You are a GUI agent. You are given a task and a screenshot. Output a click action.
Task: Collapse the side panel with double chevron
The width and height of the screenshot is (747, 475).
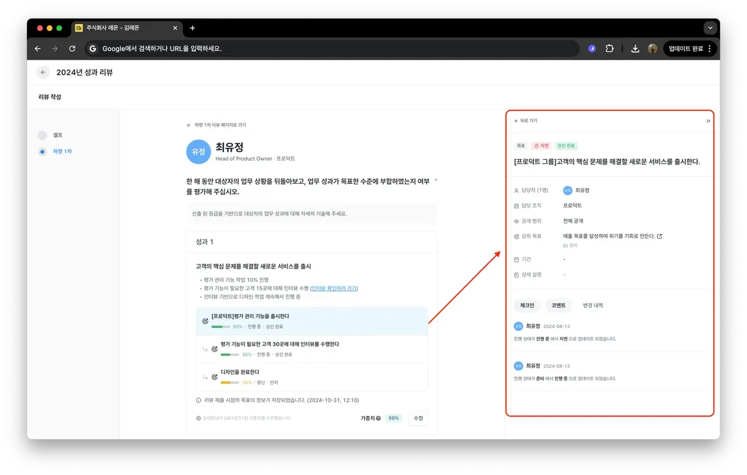click(708, 121)
